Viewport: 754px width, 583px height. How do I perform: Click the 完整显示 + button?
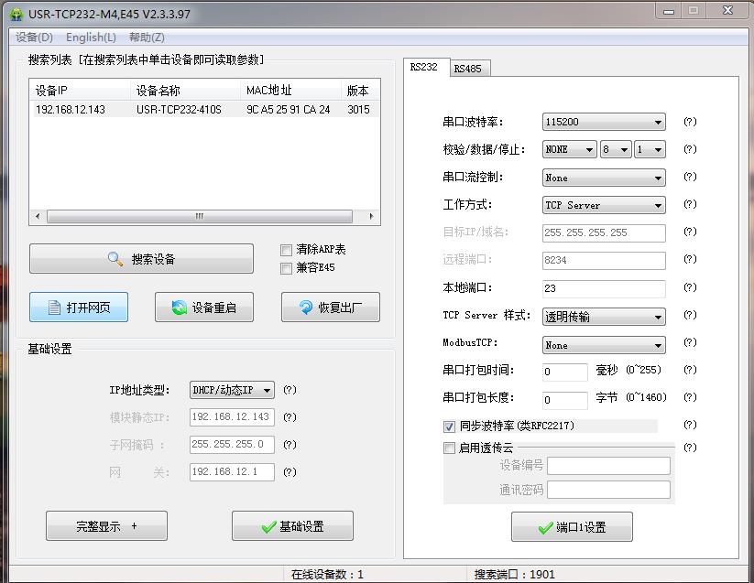106,526
